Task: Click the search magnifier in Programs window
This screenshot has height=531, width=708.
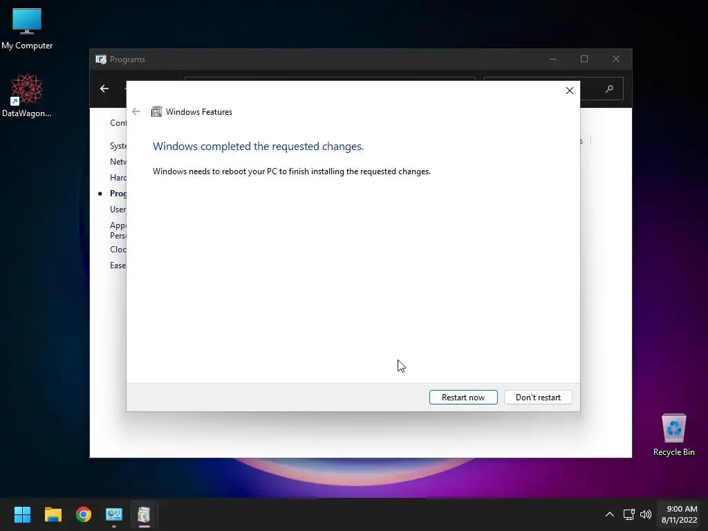Action: tap(610, 89)
